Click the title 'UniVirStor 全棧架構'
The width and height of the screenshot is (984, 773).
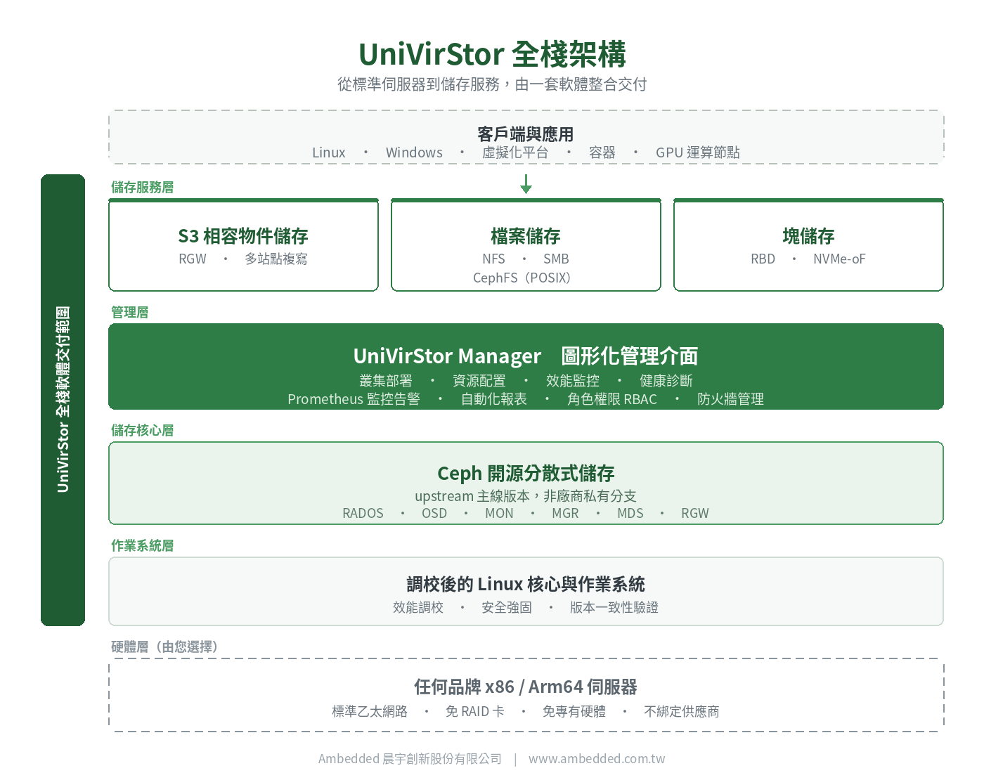(x=492, y=54)
